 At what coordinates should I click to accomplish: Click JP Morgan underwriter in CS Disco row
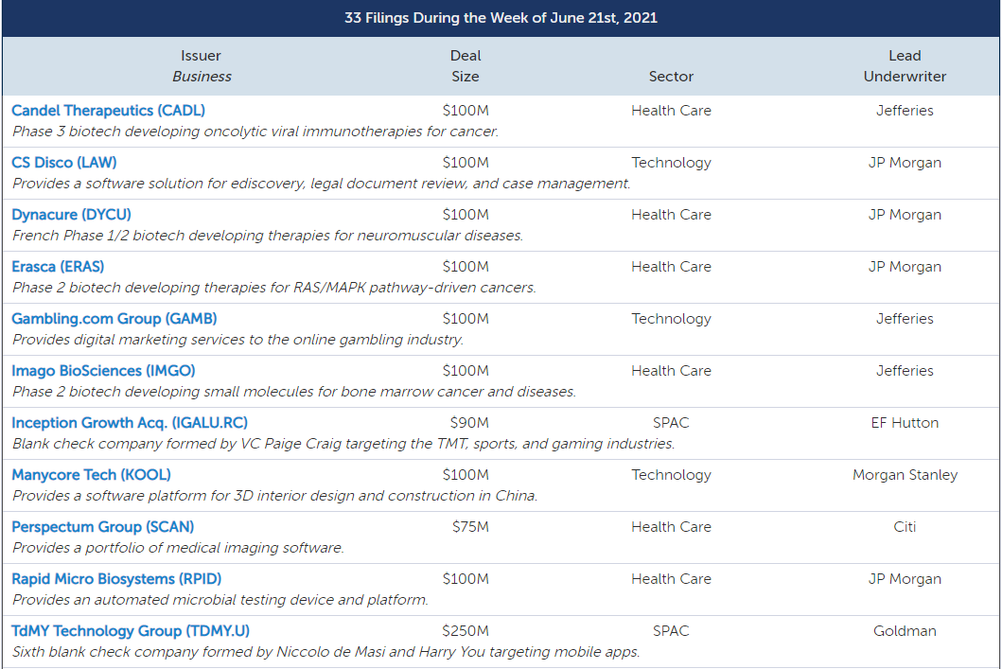coord(905,163)
